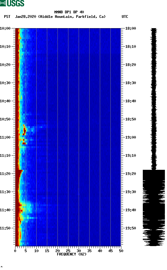This screenshot has height=270, width=167.
Task: Click the '18:10' UTC time label
Action: click(131, 47)
